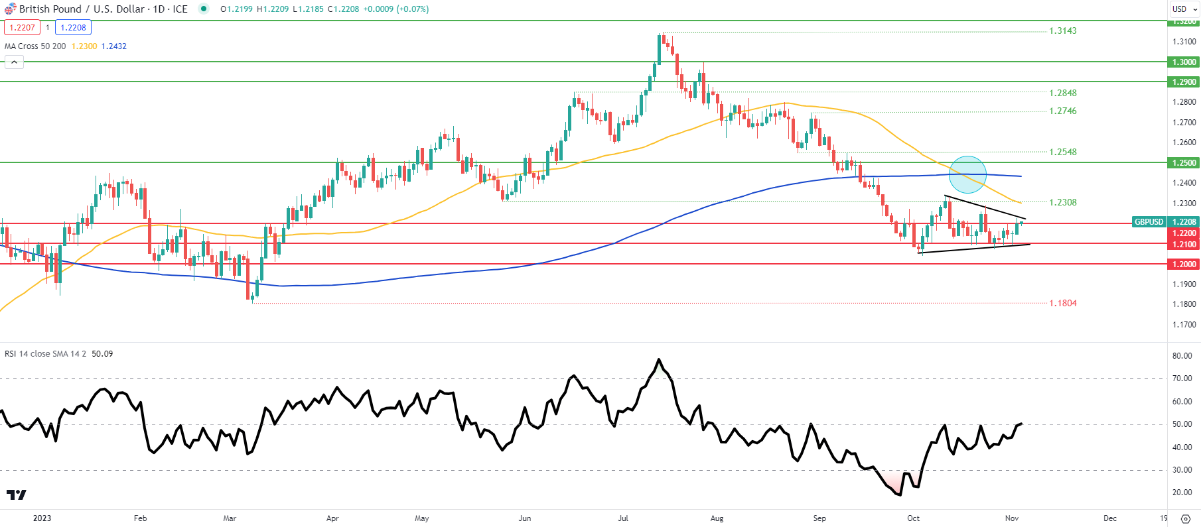1201x527 pixels.
Task: Click the 1.1804 level label
Action: pyautogui.click(x=1062, y=303)
